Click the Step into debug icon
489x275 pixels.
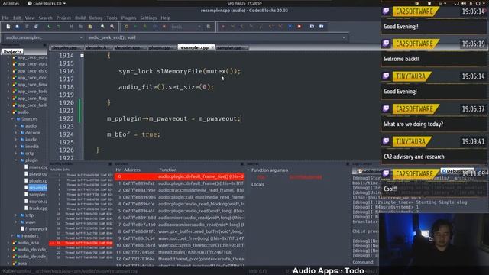pos(251,27)
